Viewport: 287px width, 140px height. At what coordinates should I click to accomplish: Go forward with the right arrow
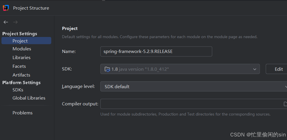coord(15,22)
